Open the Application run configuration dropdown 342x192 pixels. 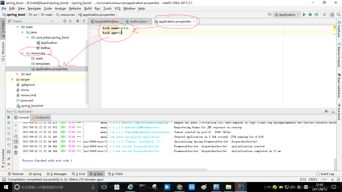(287, 14)
